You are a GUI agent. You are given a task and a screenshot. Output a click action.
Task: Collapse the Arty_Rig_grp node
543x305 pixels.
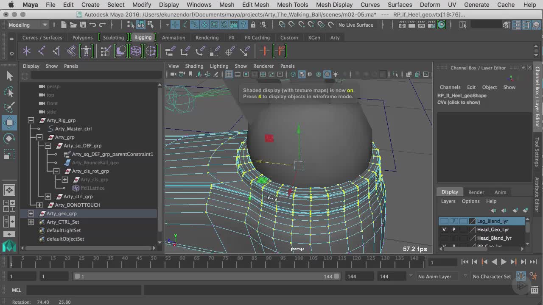pos(31,120)
